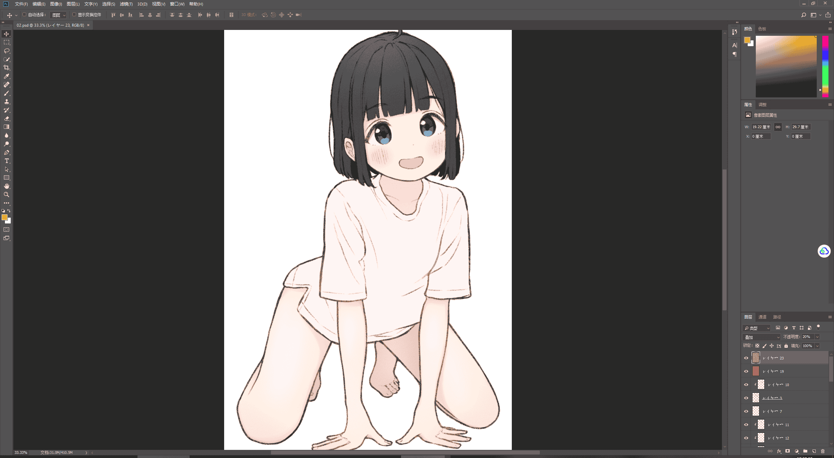Open the Properties panel options menu
Image resolution: width=834 pixels, height=458 pixels.
pos(830,104)
